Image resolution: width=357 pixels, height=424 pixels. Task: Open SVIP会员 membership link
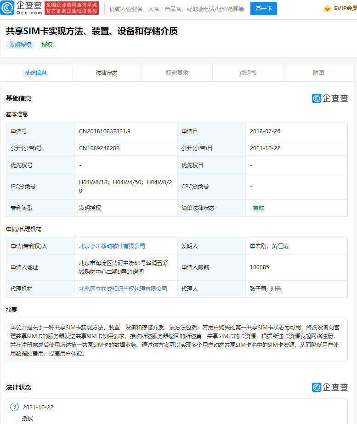pyautogui.click(x=345, y=8)
